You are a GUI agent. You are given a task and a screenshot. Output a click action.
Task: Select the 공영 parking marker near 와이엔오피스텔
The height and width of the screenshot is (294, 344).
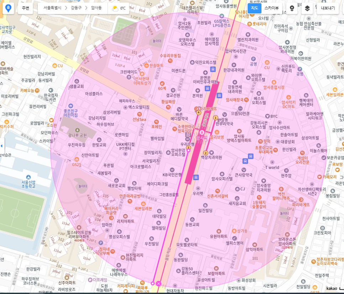pyautogui.click(x=254, y=59)
